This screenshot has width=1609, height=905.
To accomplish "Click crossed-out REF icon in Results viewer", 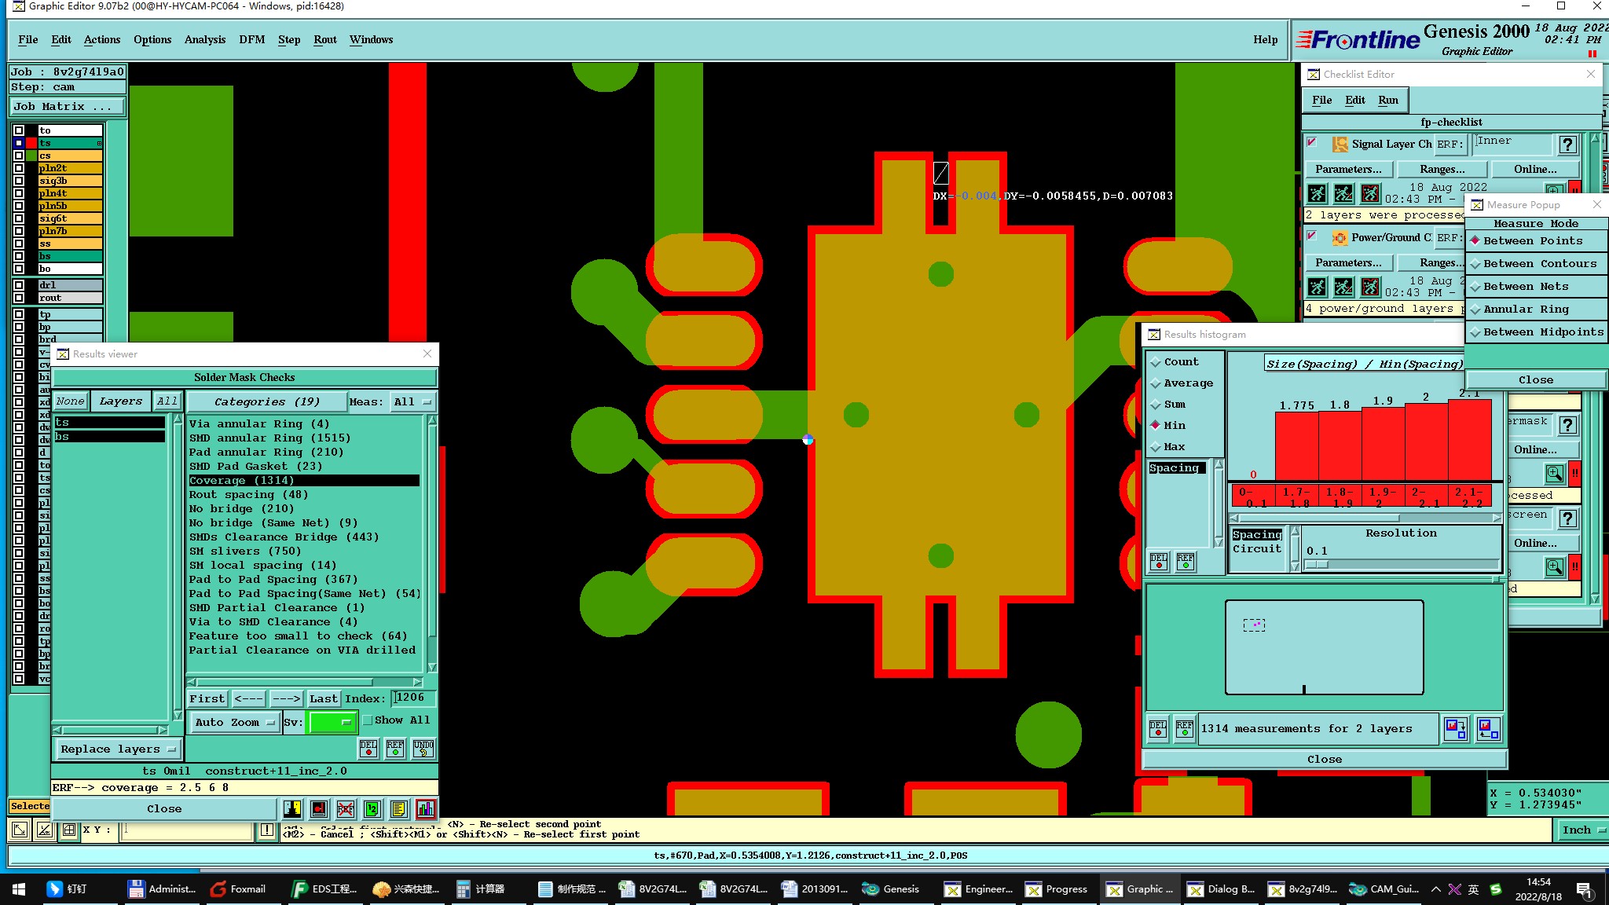I will pos(346,808).
